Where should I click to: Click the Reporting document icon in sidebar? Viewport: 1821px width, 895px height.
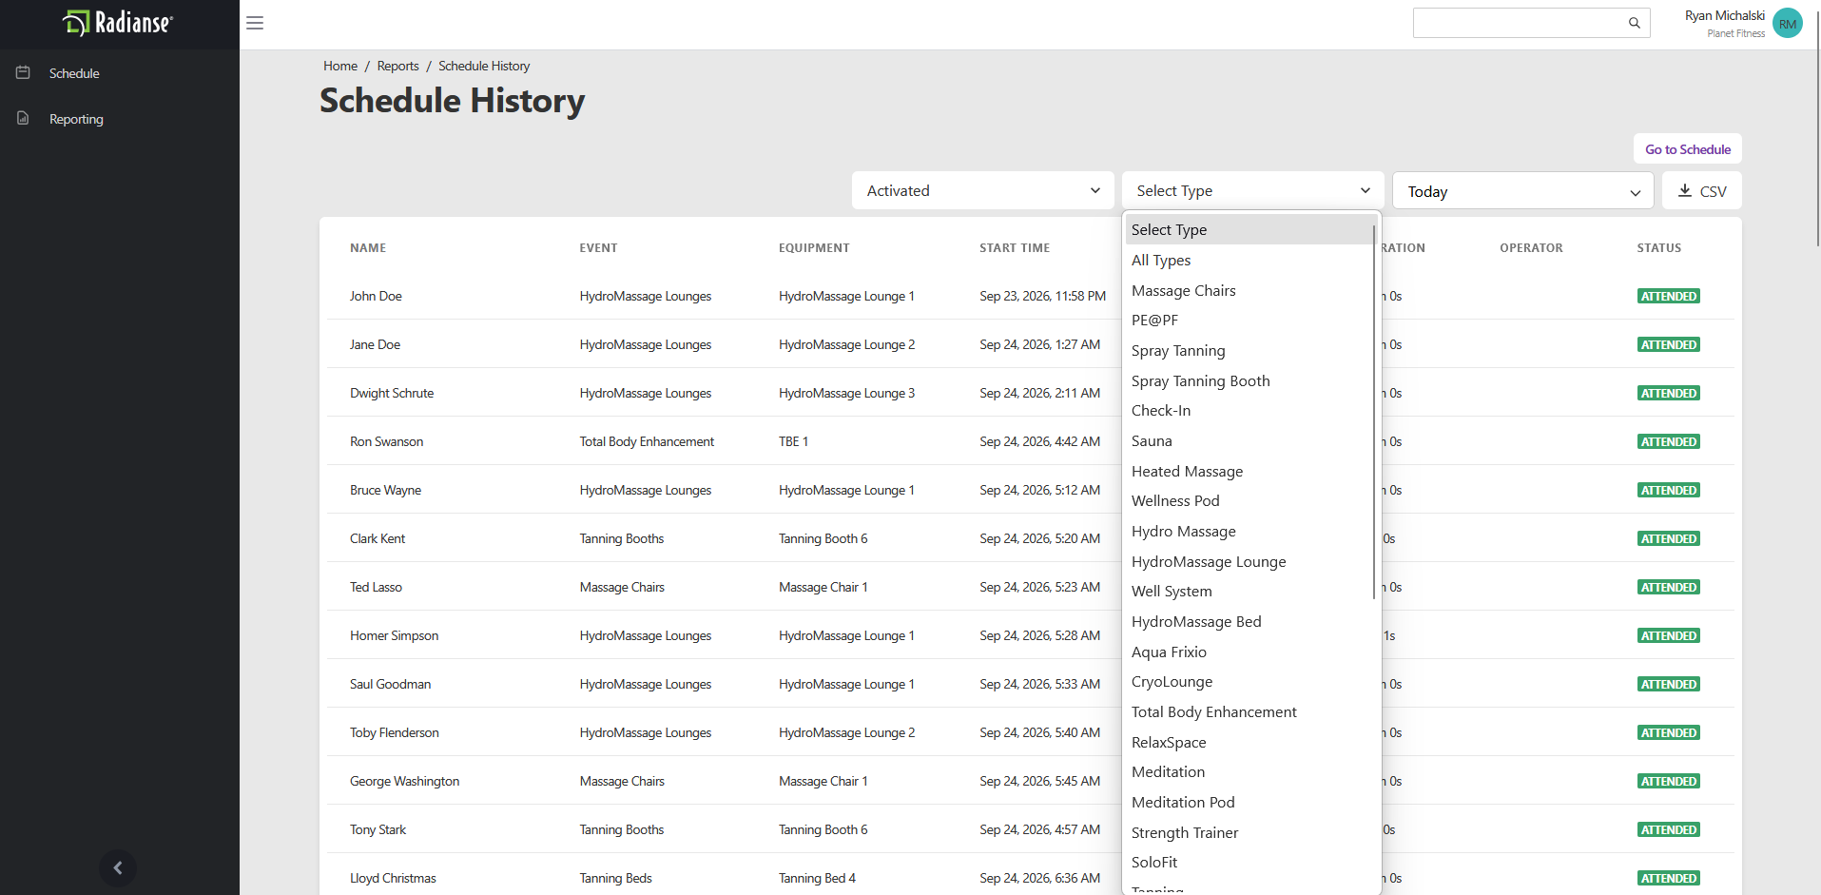tap(23, 118)
